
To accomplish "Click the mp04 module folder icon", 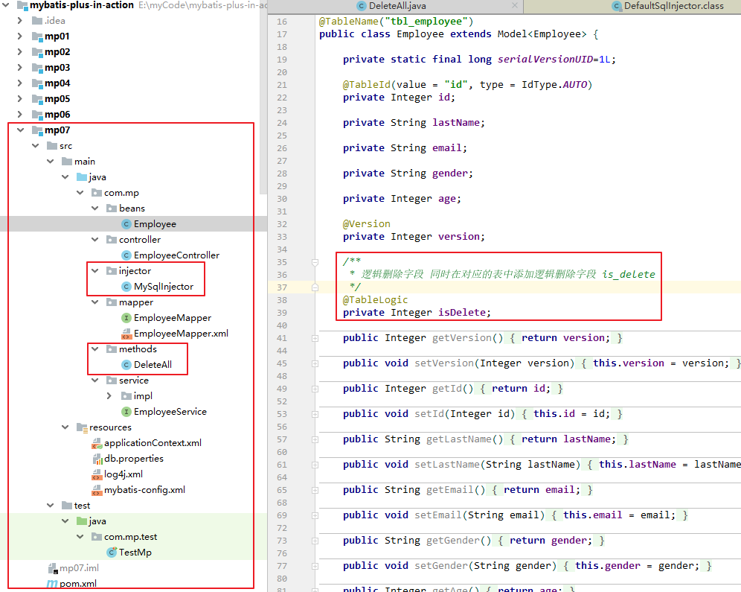I will point(37,83).
